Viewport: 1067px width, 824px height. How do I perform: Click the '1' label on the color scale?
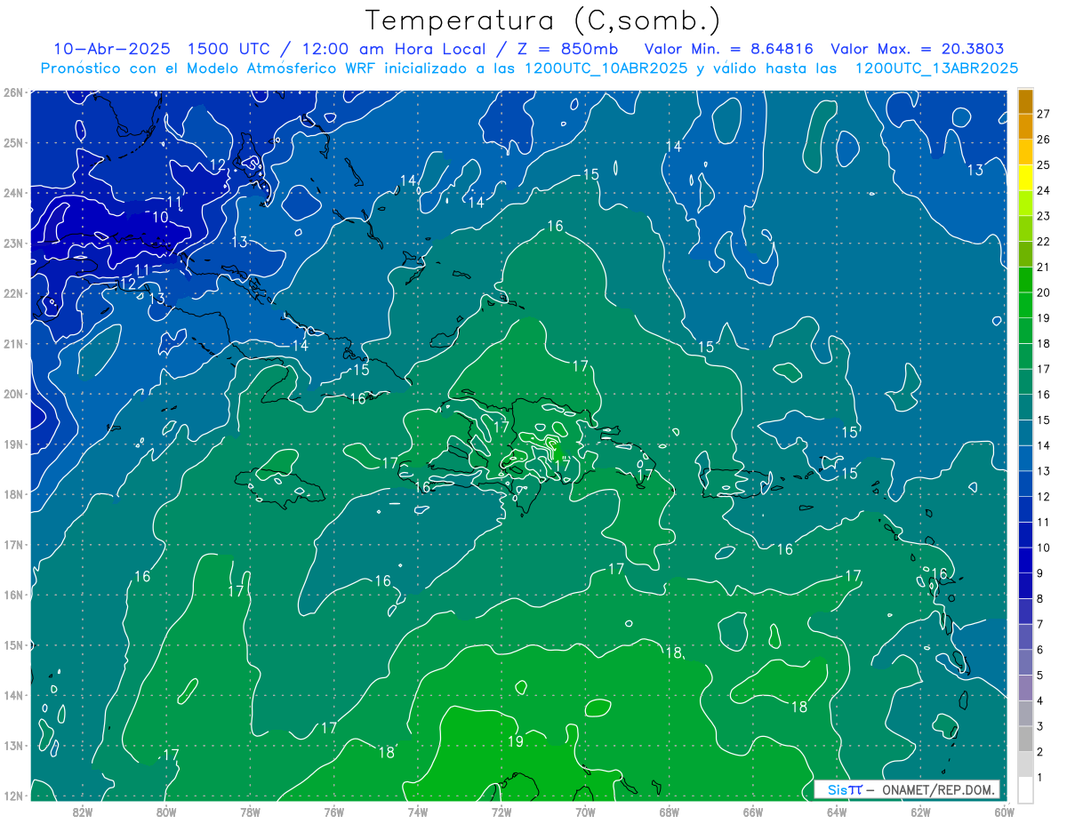click(x=1040, y=779)
